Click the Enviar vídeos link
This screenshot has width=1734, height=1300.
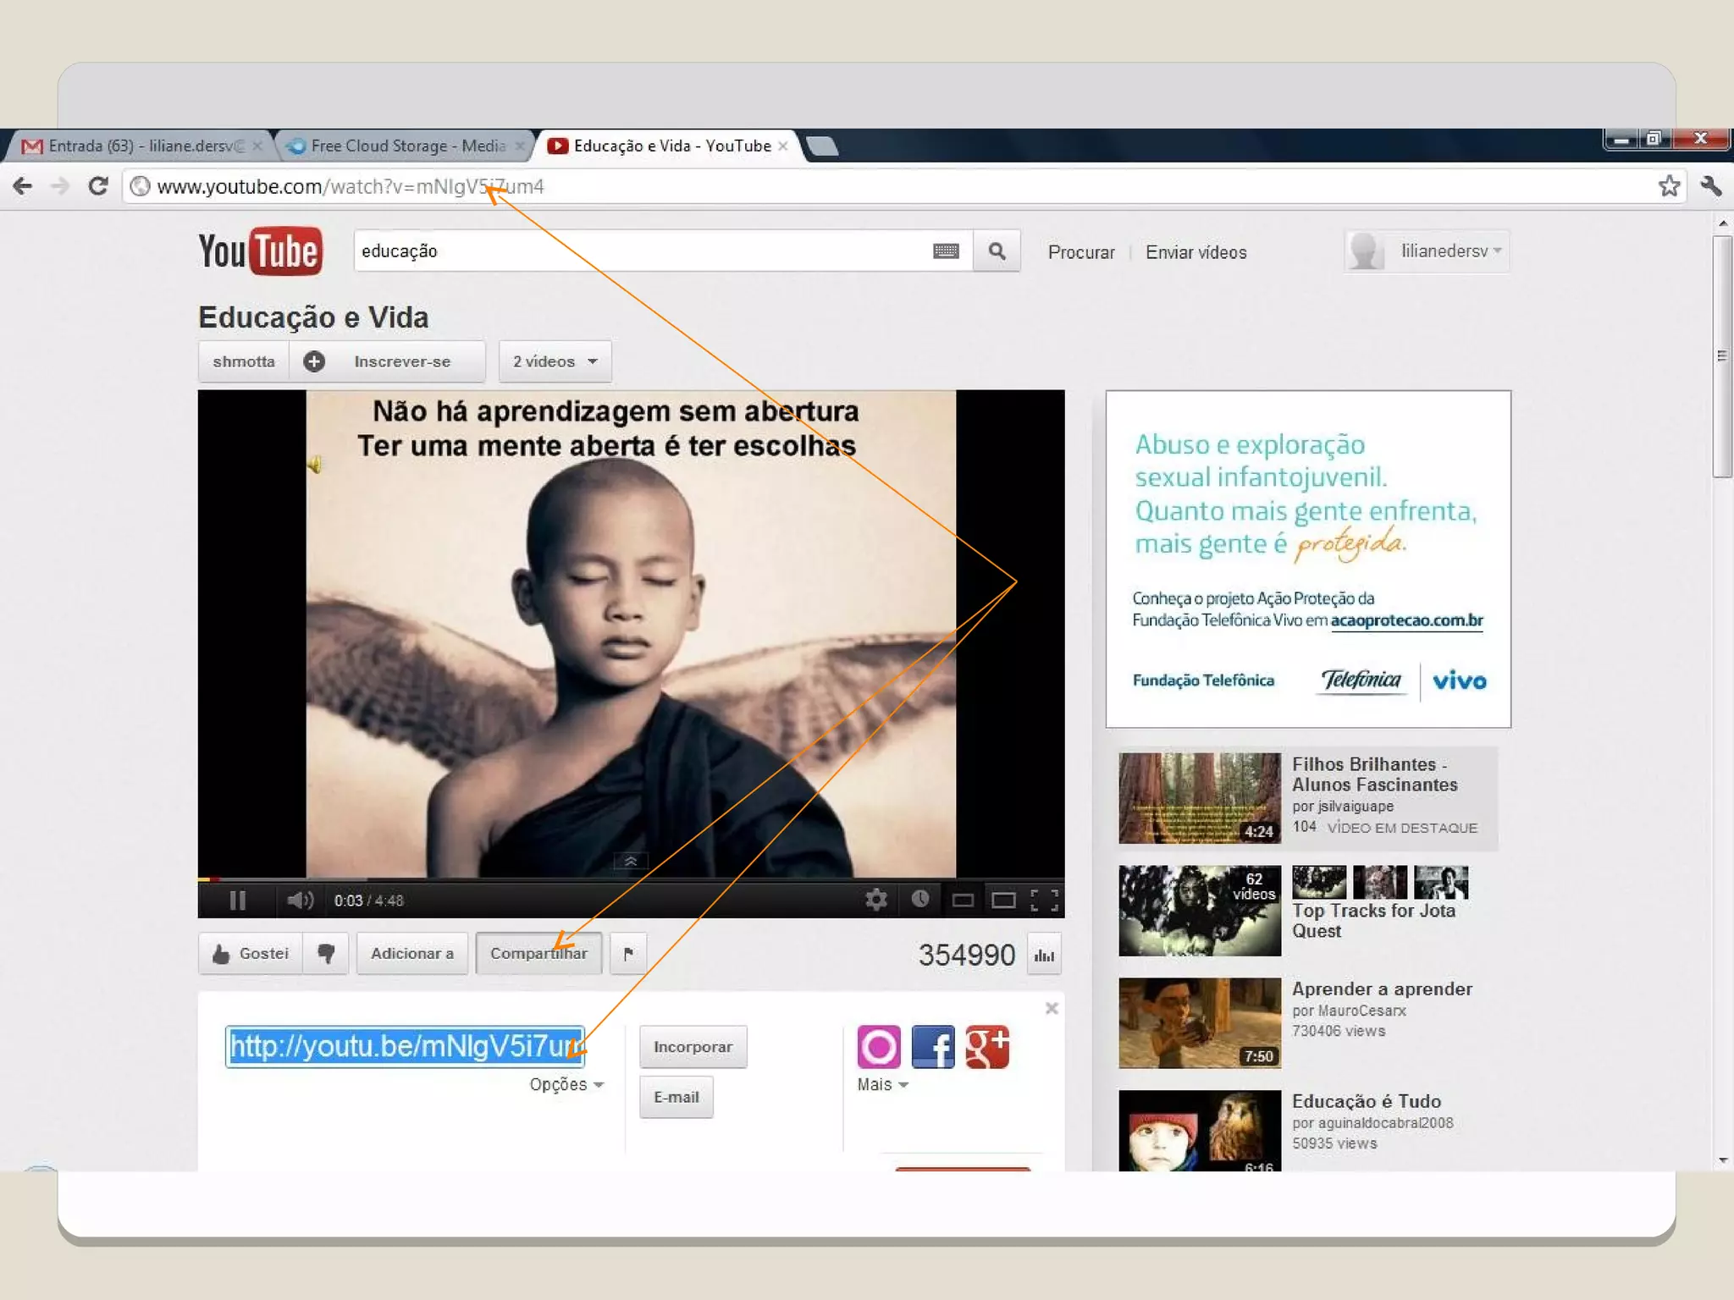click(x=1196, y=252)
